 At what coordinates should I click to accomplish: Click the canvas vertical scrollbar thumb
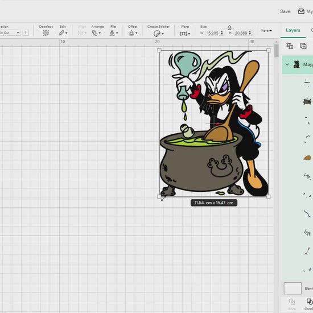pos(276,51)
